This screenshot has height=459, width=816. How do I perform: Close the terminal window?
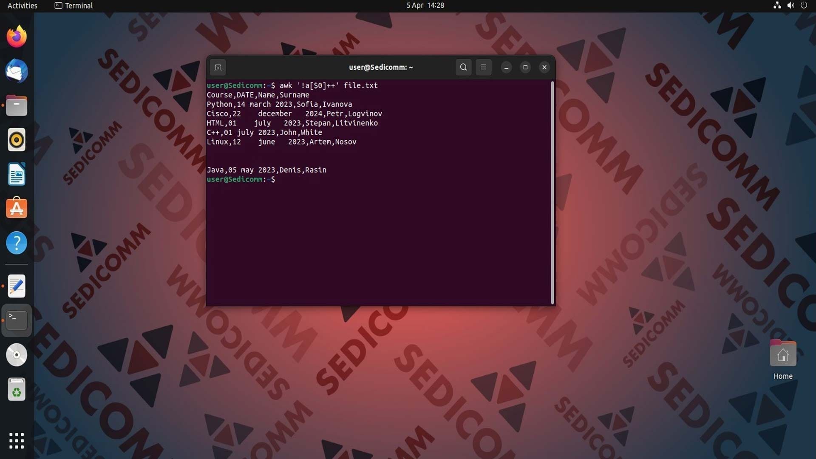544,67
